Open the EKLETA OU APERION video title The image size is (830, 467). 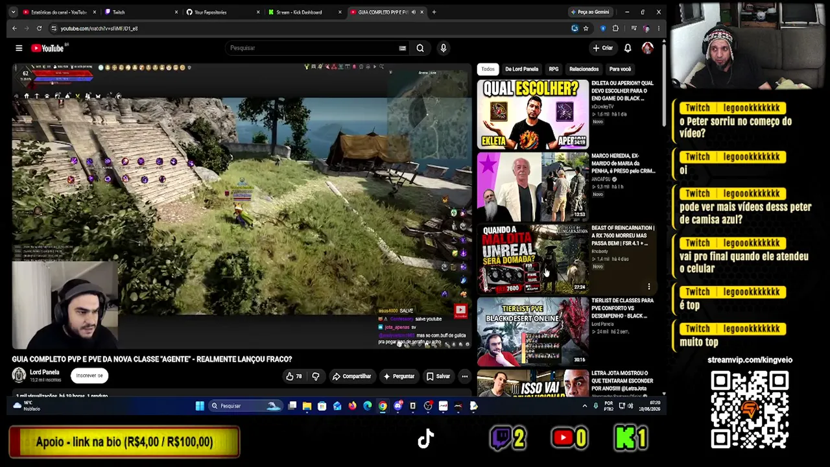[622, 91]
